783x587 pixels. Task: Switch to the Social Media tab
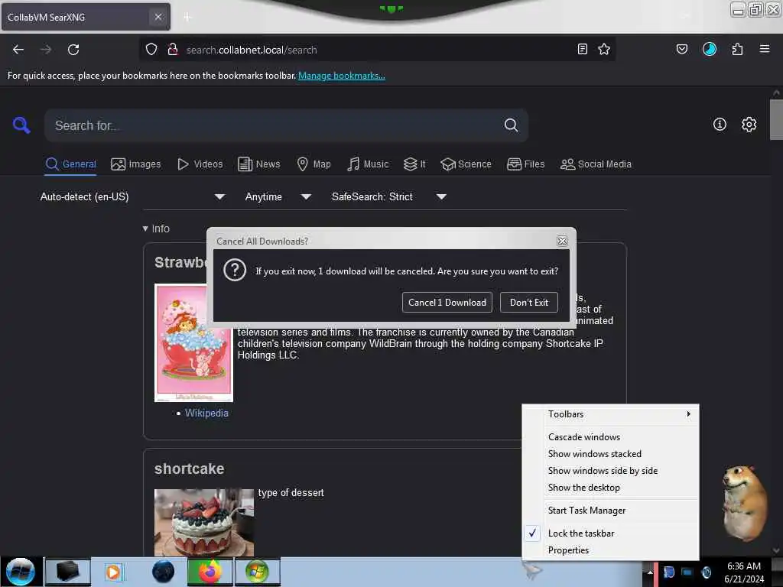596,164
